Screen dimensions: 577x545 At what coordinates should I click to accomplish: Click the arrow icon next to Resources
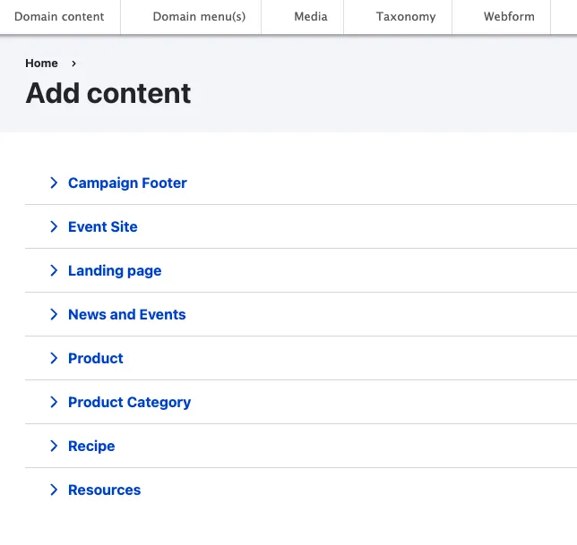(54, 490)
